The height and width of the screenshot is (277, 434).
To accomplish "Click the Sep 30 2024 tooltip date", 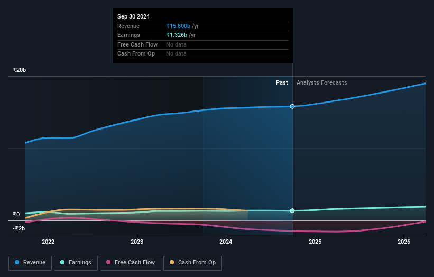I will pos(133,16).
